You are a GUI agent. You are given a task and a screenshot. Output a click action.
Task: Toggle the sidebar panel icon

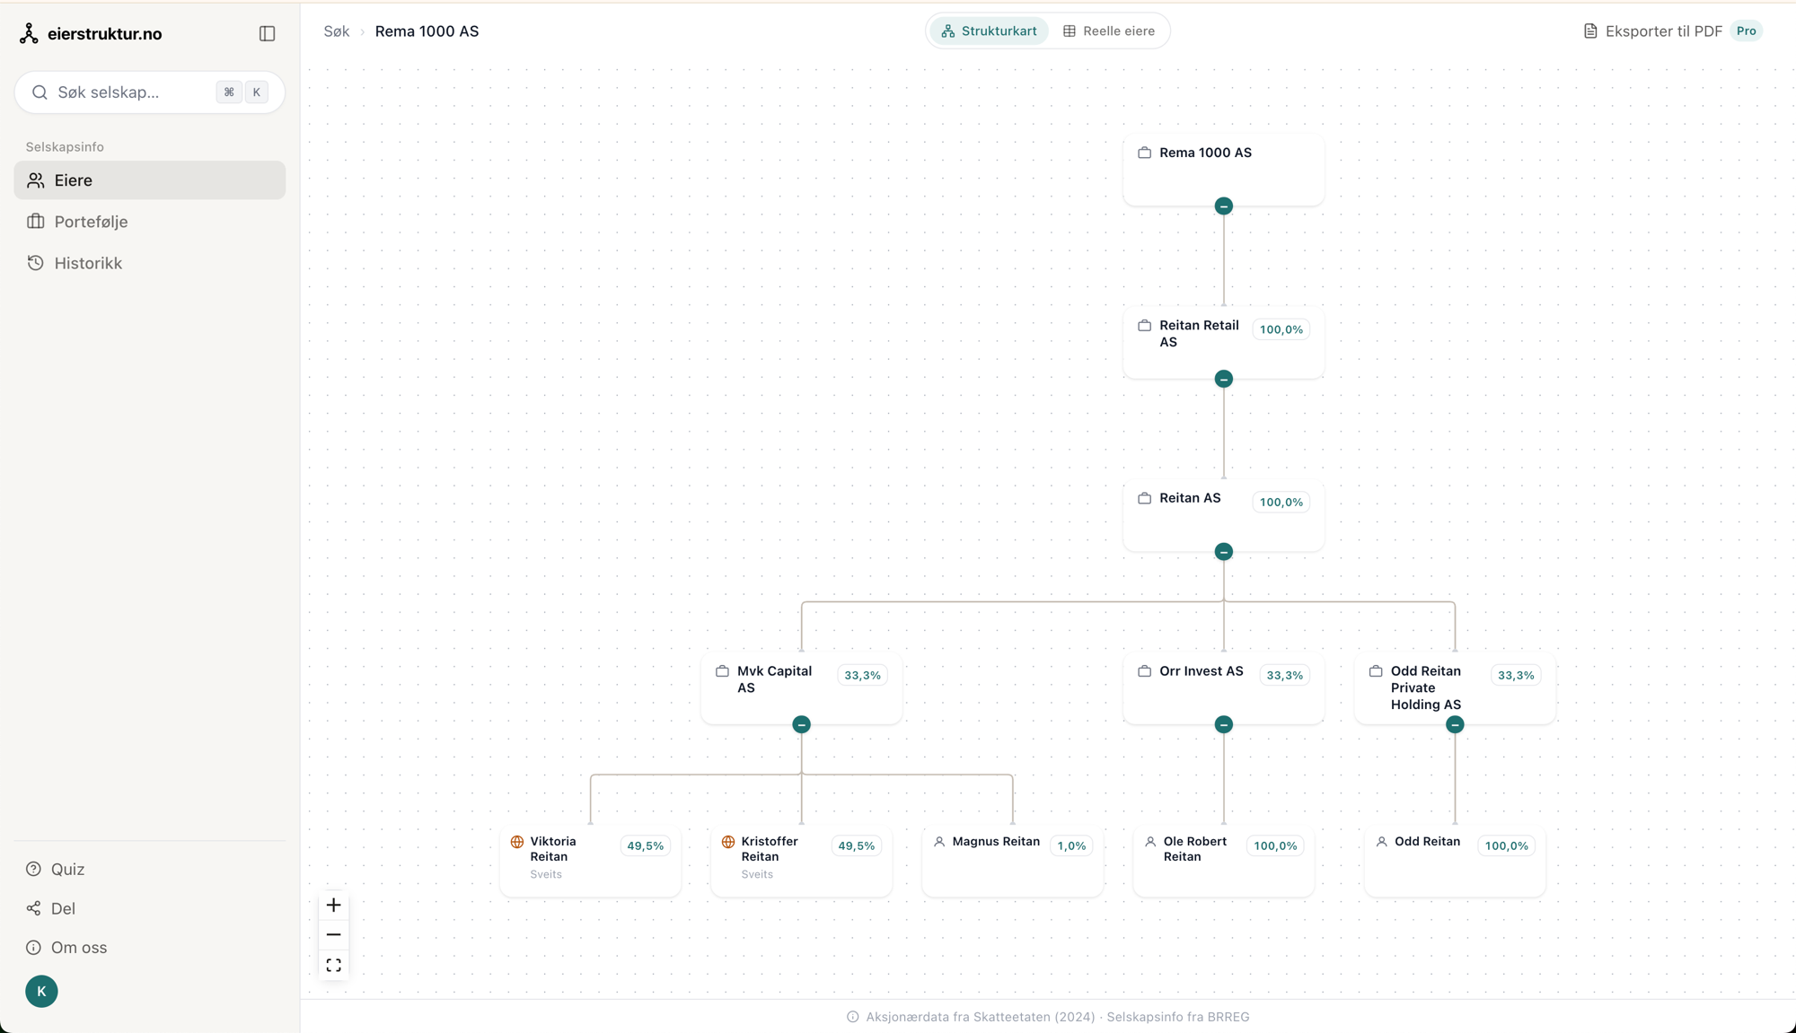tap(267, 33)
